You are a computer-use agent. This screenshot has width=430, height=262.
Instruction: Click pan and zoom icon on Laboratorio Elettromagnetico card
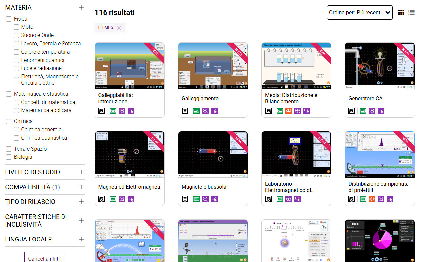click(289, 199)
